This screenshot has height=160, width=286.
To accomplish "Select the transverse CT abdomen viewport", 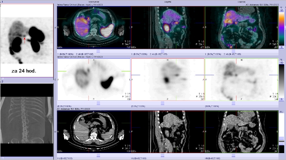I will click(94, 131).
